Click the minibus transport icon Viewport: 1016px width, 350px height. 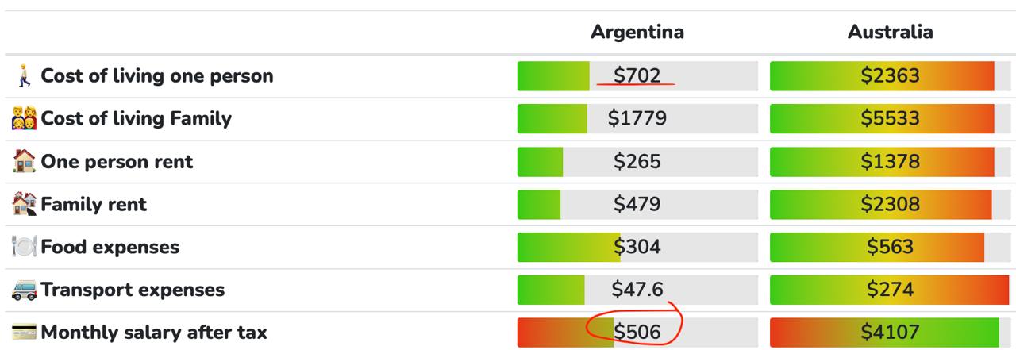24,290
